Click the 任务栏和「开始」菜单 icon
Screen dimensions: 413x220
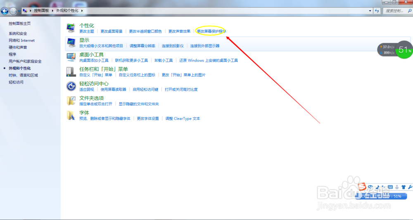coord(71,71)
